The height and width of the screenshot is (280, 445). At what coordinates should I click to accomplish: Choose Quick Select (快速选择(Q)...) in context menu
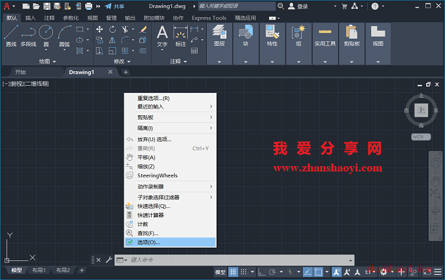170,206
